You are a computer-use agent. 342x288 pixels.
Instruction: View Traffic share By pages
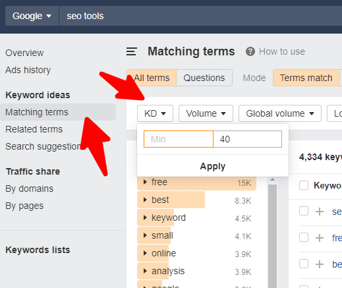coord(24,206)
